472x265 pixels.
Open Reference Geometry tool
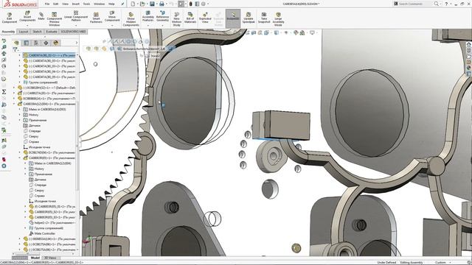click(162, 16)
